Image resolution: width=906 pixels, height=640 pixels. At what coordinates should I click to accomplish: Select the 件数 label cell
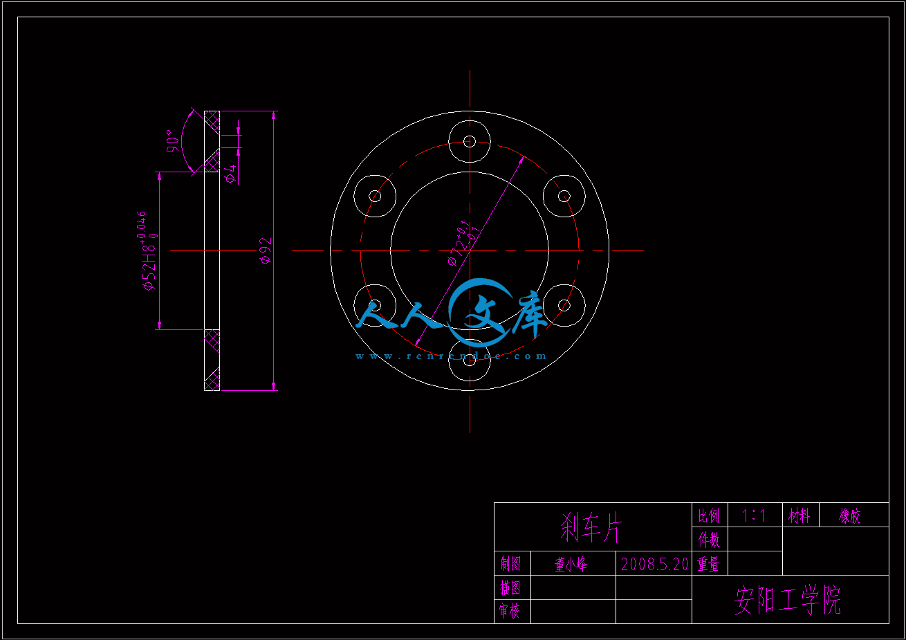tap(709, 539)
